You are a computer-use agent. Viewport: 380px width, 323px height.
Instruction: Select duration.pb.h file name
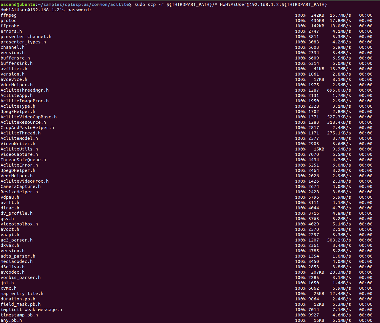coord(18,299)
